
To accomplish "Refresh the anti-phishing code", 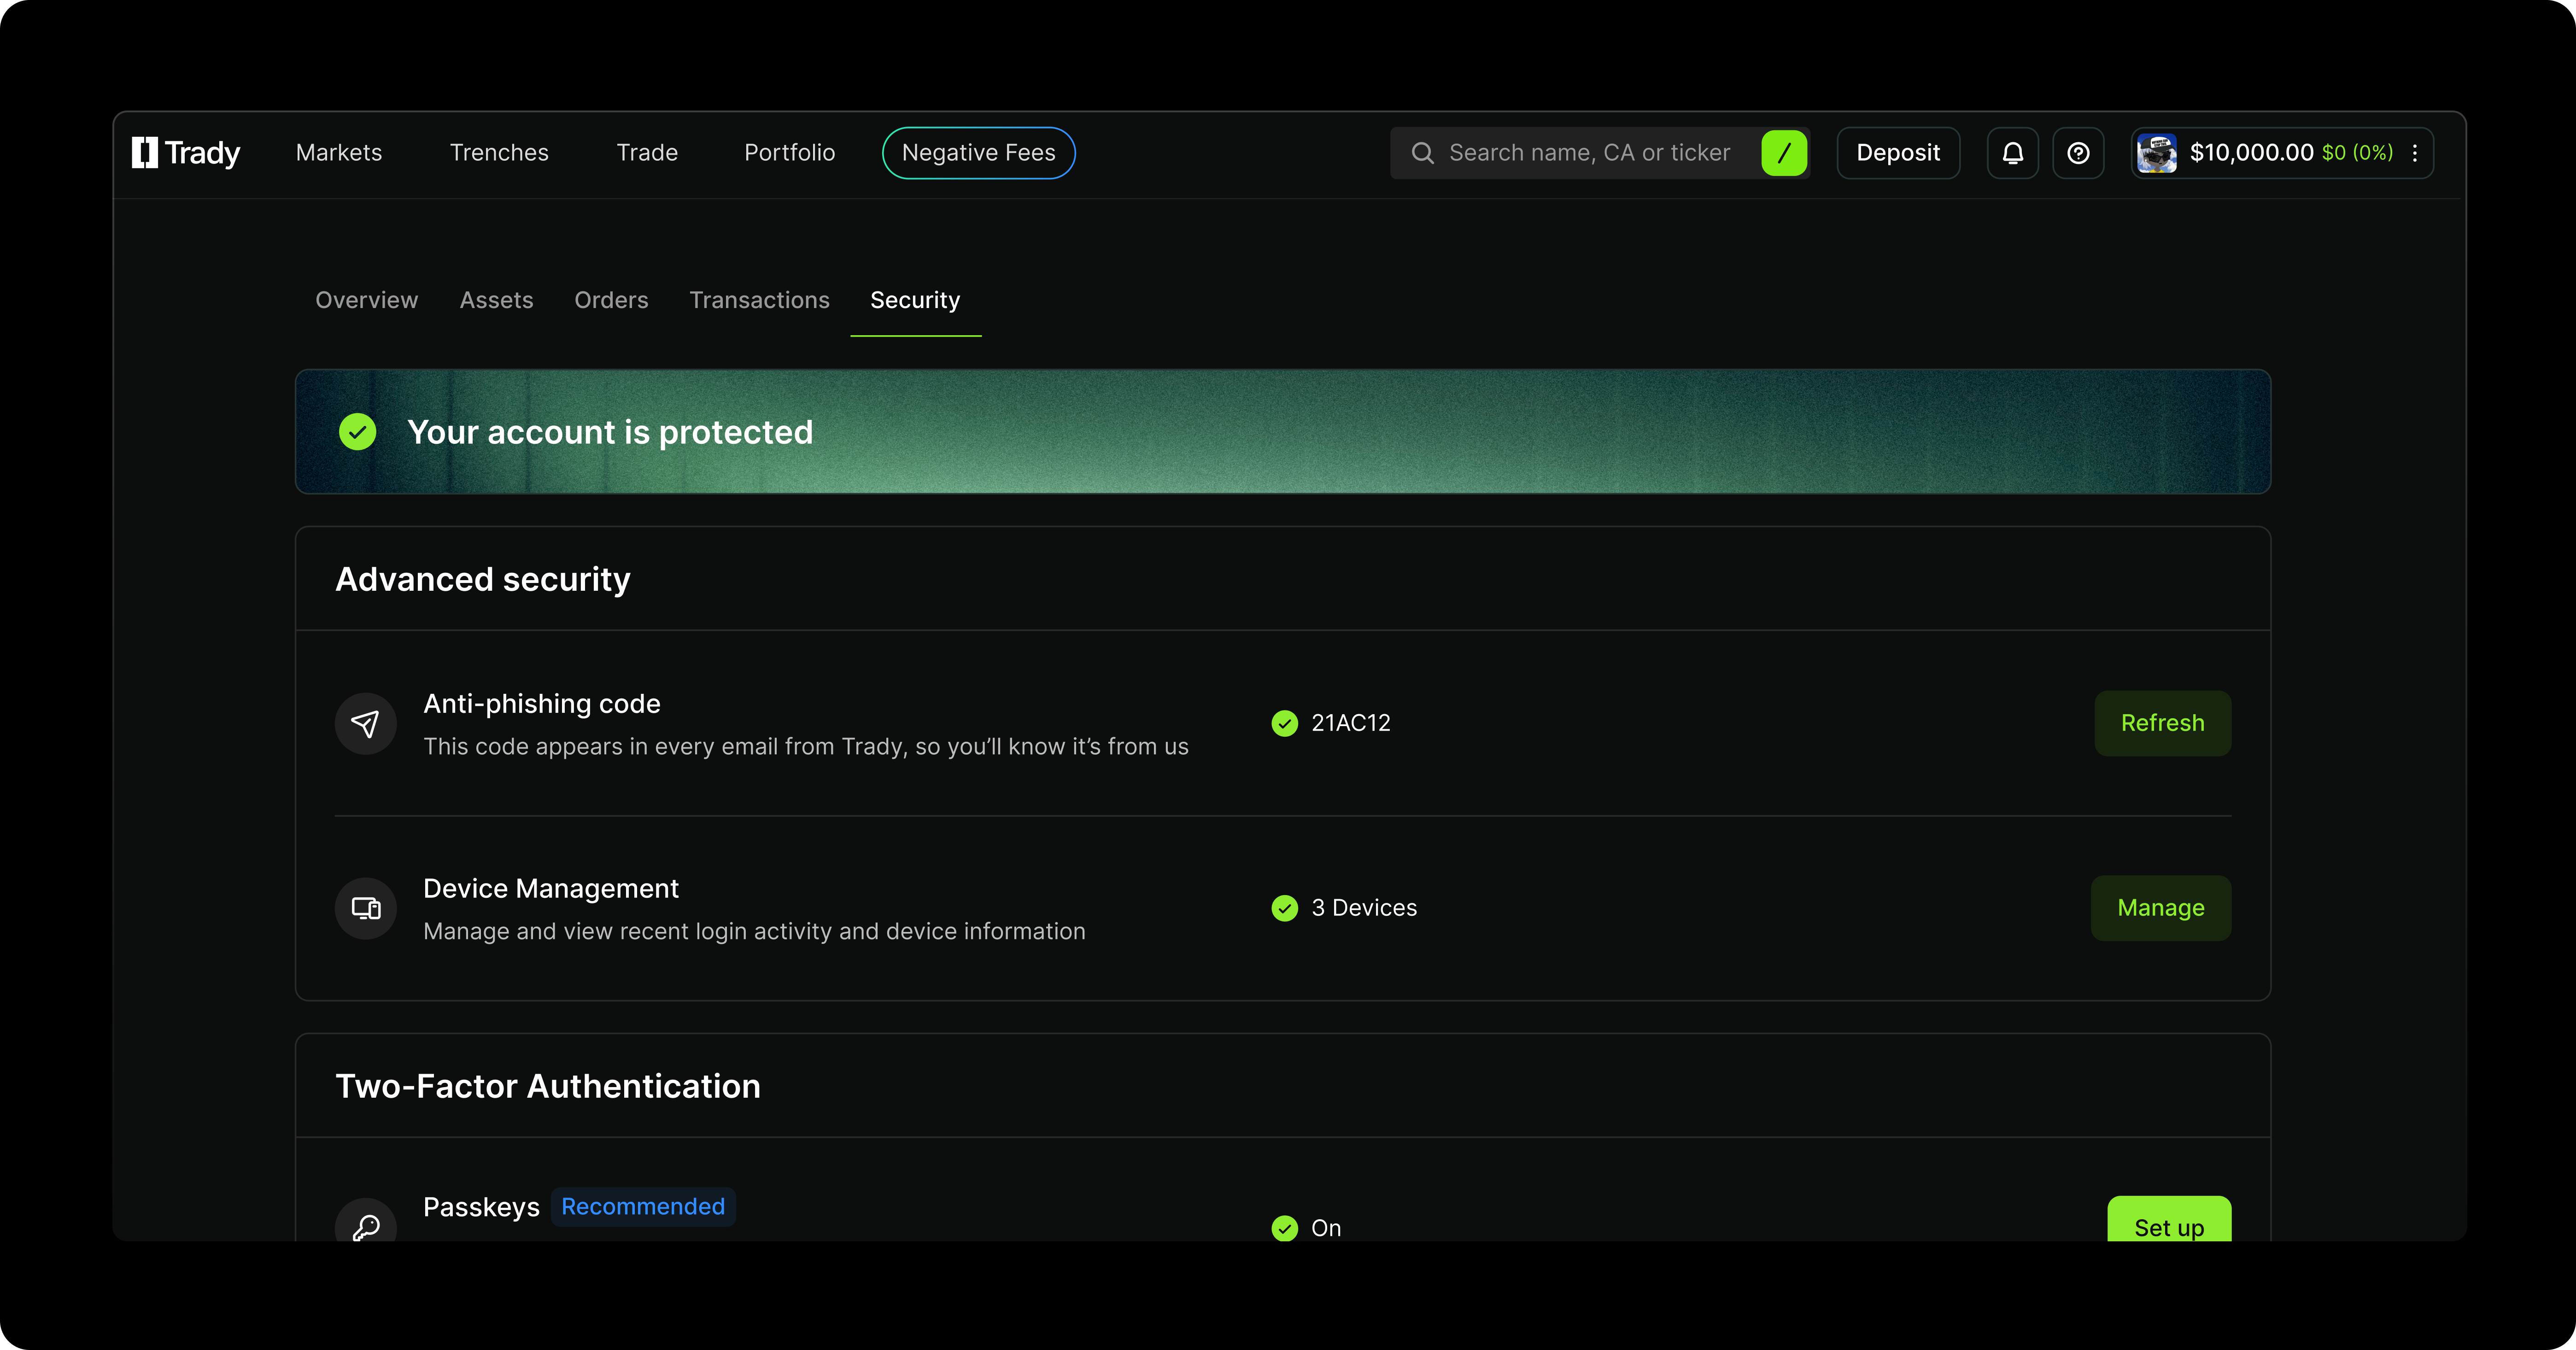I will point(2162,722).
